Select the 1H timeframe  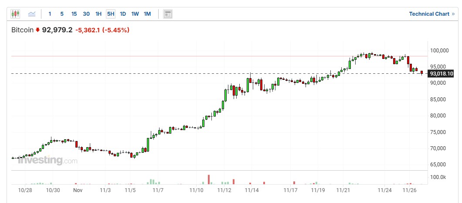pyautogui.click(x=99, y=14)
